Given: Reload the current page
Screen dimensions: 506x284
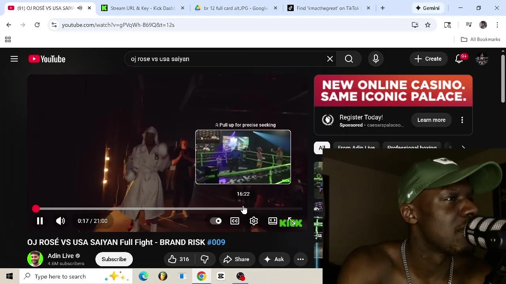Looking at the screenshot, I should point(37,25).
